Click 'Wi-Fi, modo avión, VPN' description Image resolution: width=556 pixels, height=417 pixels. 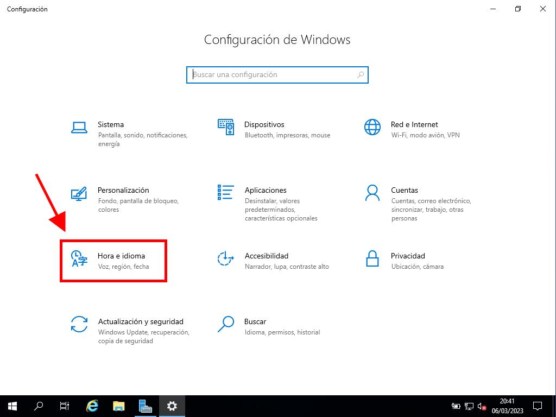point(426,135)
